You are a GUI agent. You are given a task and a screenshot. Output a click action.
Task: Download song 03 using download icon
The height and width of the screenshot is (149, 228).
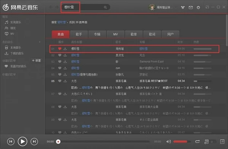[65, 62]
